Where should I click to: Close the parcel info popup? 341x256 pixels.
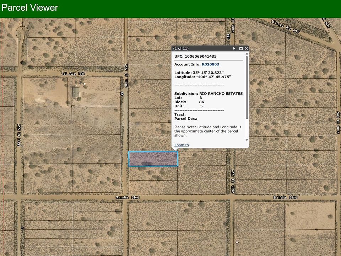coord(246,48)
